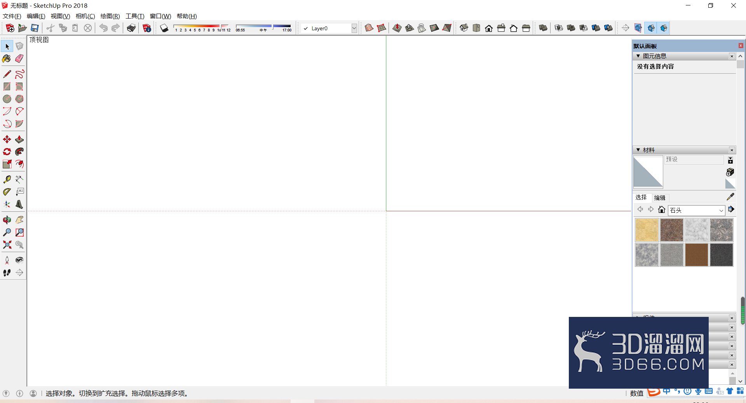Activate the Sample Paint eyedropper
Image resolution: width=746 pixels, height=403 pixels.
click(x=730, y=197)
